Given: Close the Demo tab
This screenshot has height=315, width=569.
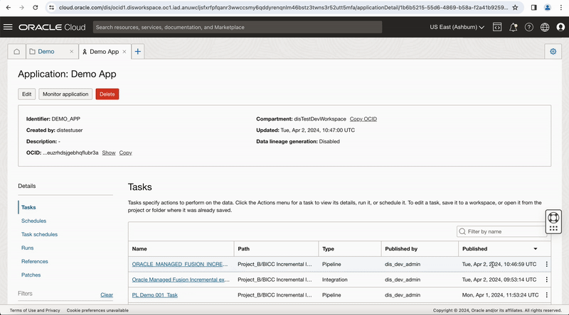Looking at the screenshot, I should point(72,51).
